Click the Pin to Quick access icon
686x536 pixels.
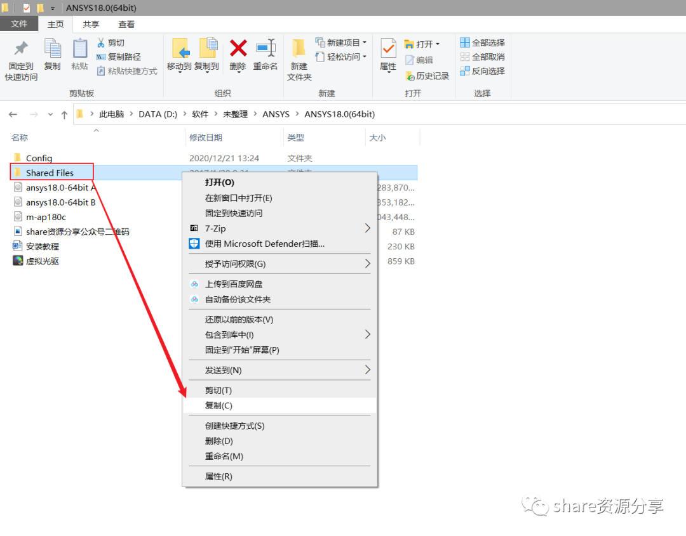pos(20,48)
